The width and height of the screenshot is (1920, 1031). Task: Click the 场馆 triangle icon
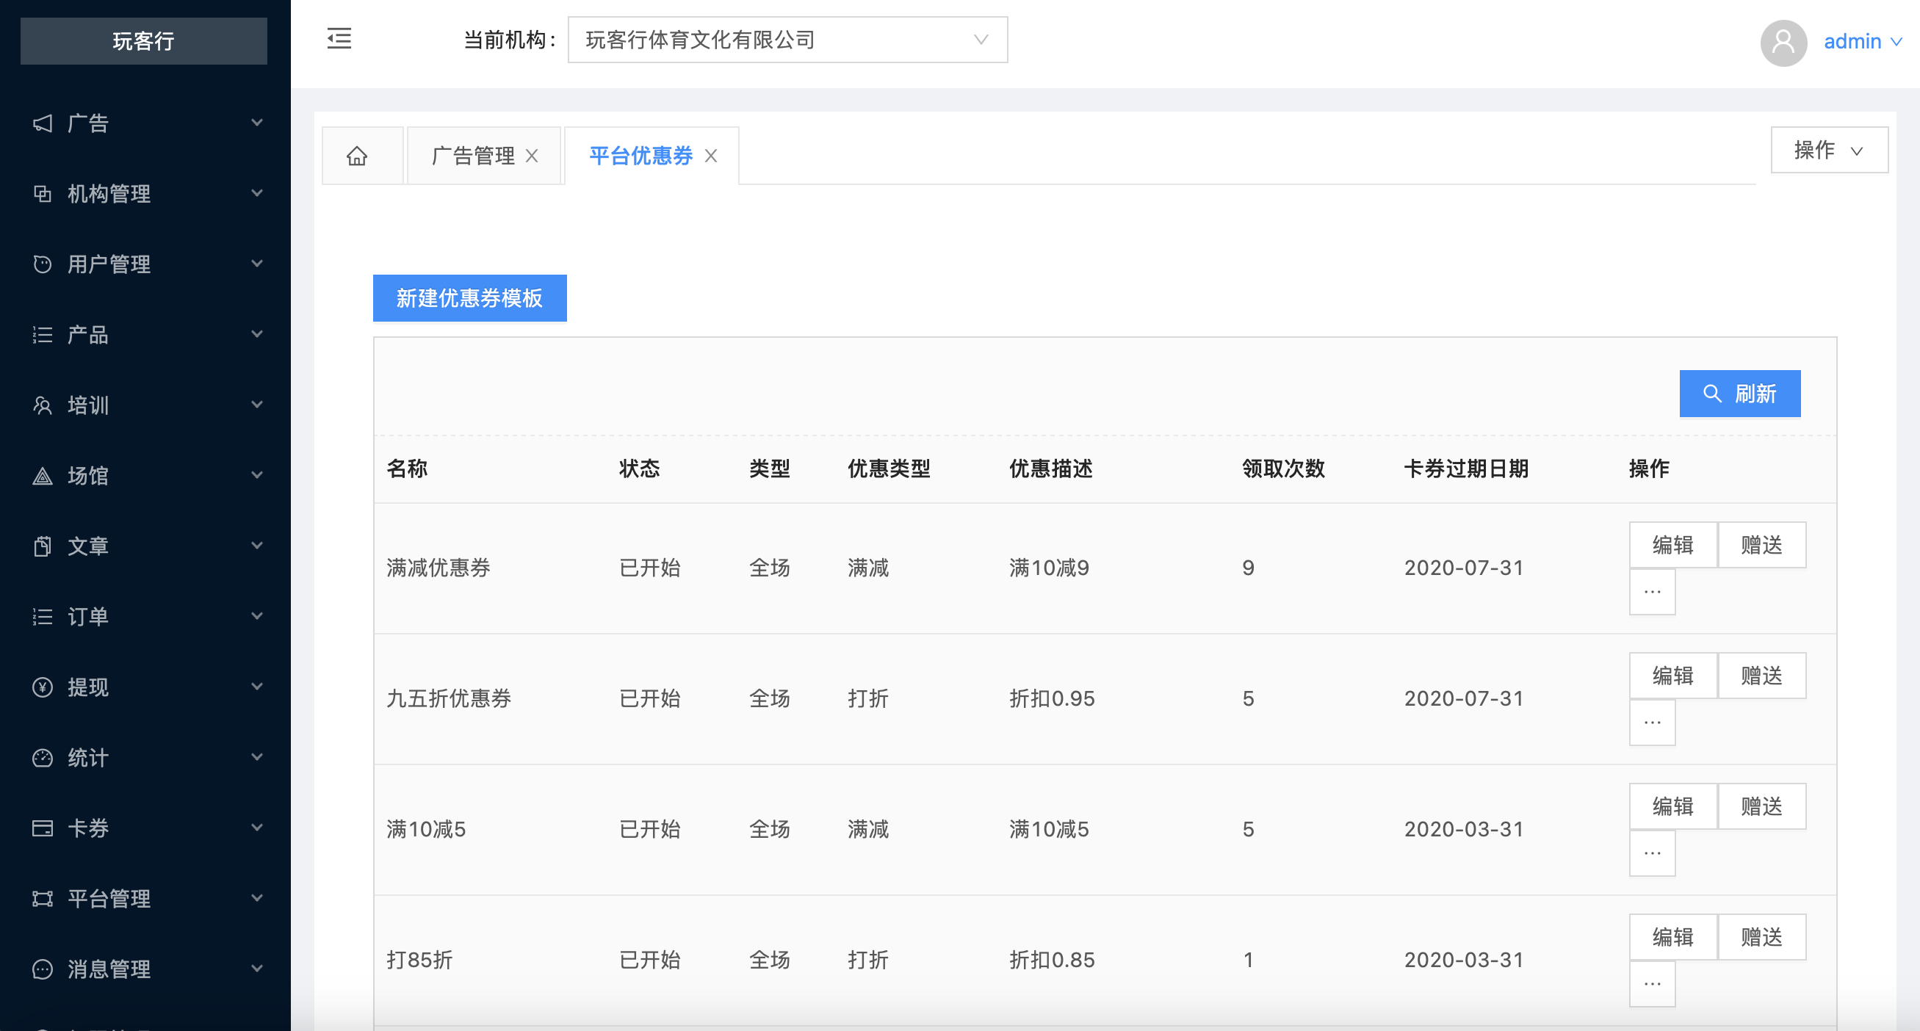pos(43,475)
